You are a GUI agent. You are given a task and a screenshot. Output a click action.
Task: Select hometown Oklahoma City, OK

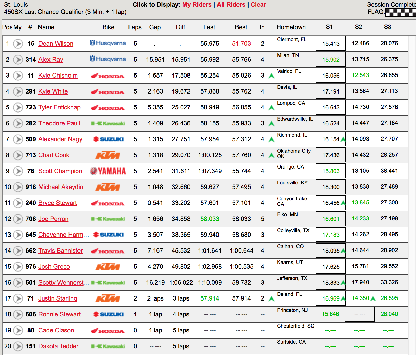tap(294, 154)
